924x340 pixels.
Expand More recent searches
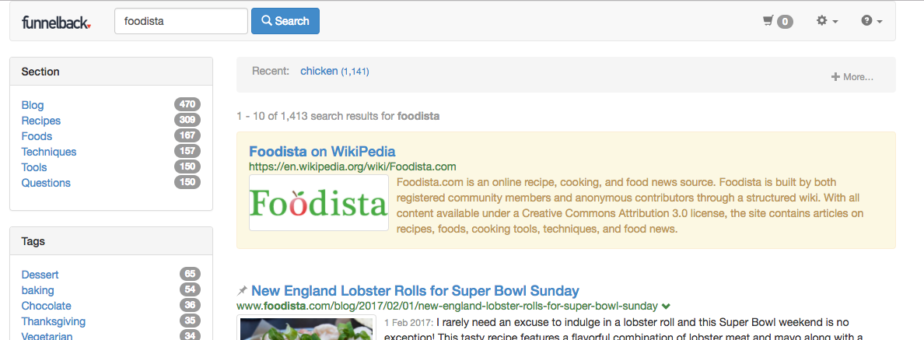pyautogui.click(x=852, y=76)
